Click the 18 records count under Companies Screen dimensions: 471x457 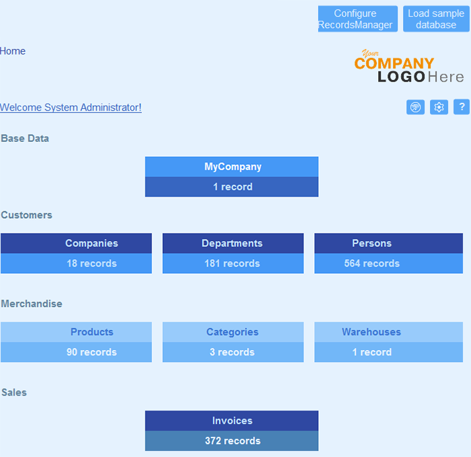(92, 264)
